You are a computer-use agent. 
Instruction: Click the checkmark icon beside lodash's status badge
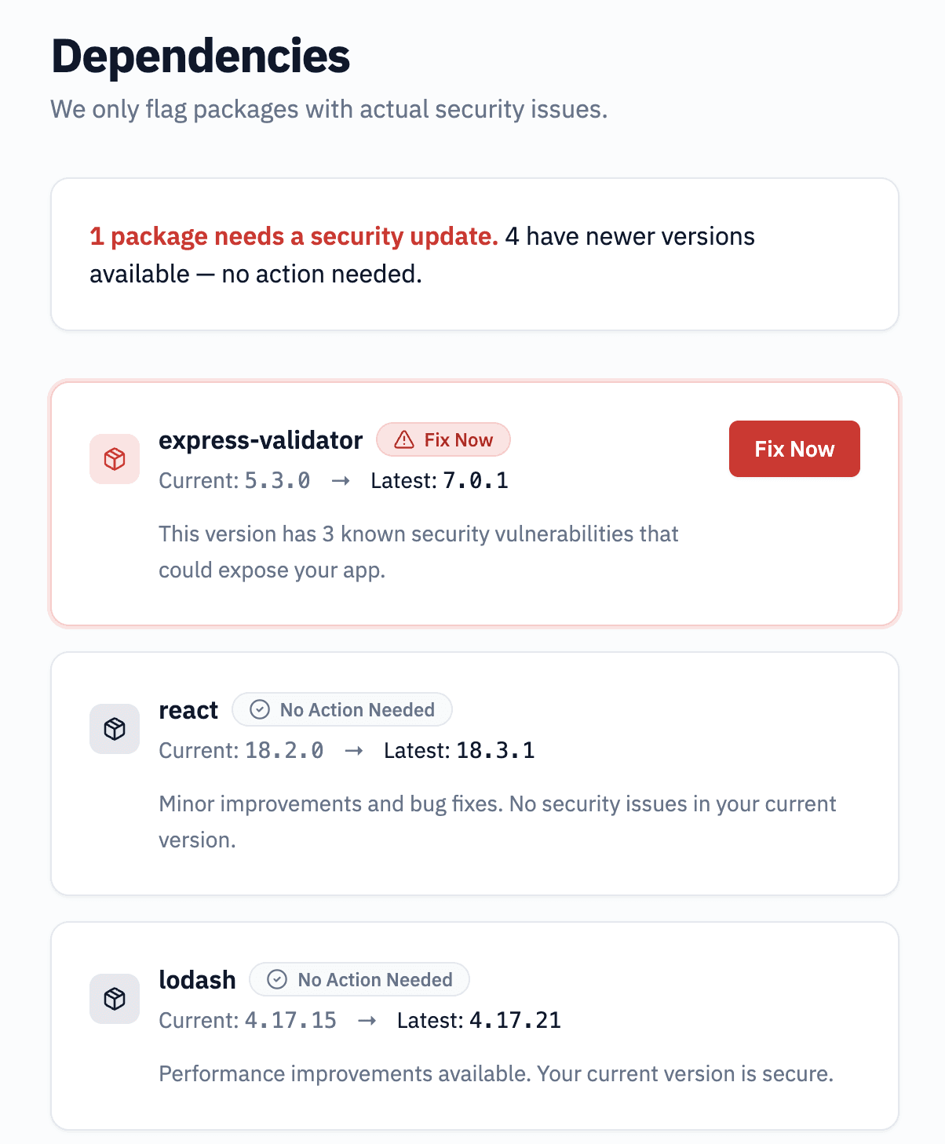276,979
